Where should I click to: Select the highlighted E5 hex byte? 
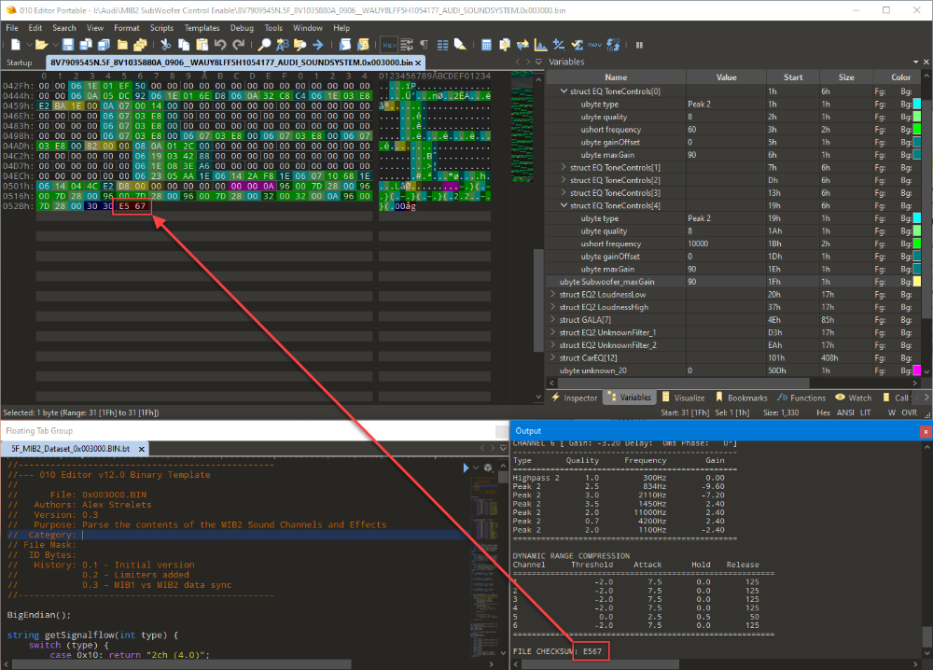click(123, 205)
